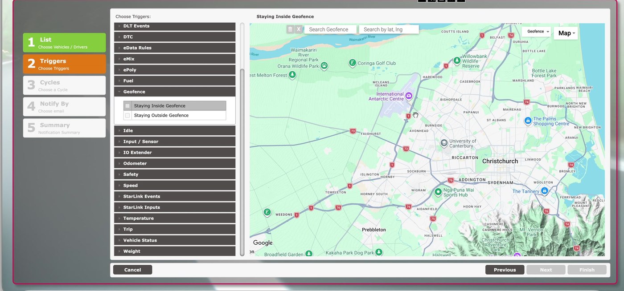Expand the Idle trigger section
The height and width of the screenshot is (291, 624).
[x=175, y=130]
